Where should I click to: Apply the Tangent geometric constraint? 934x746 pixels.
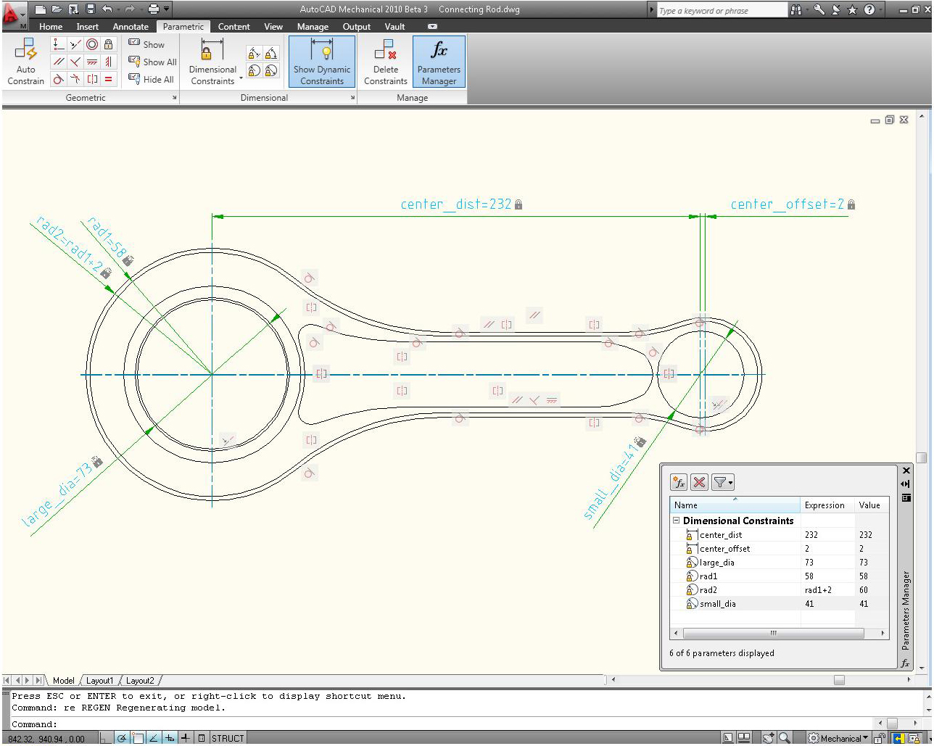59,79
